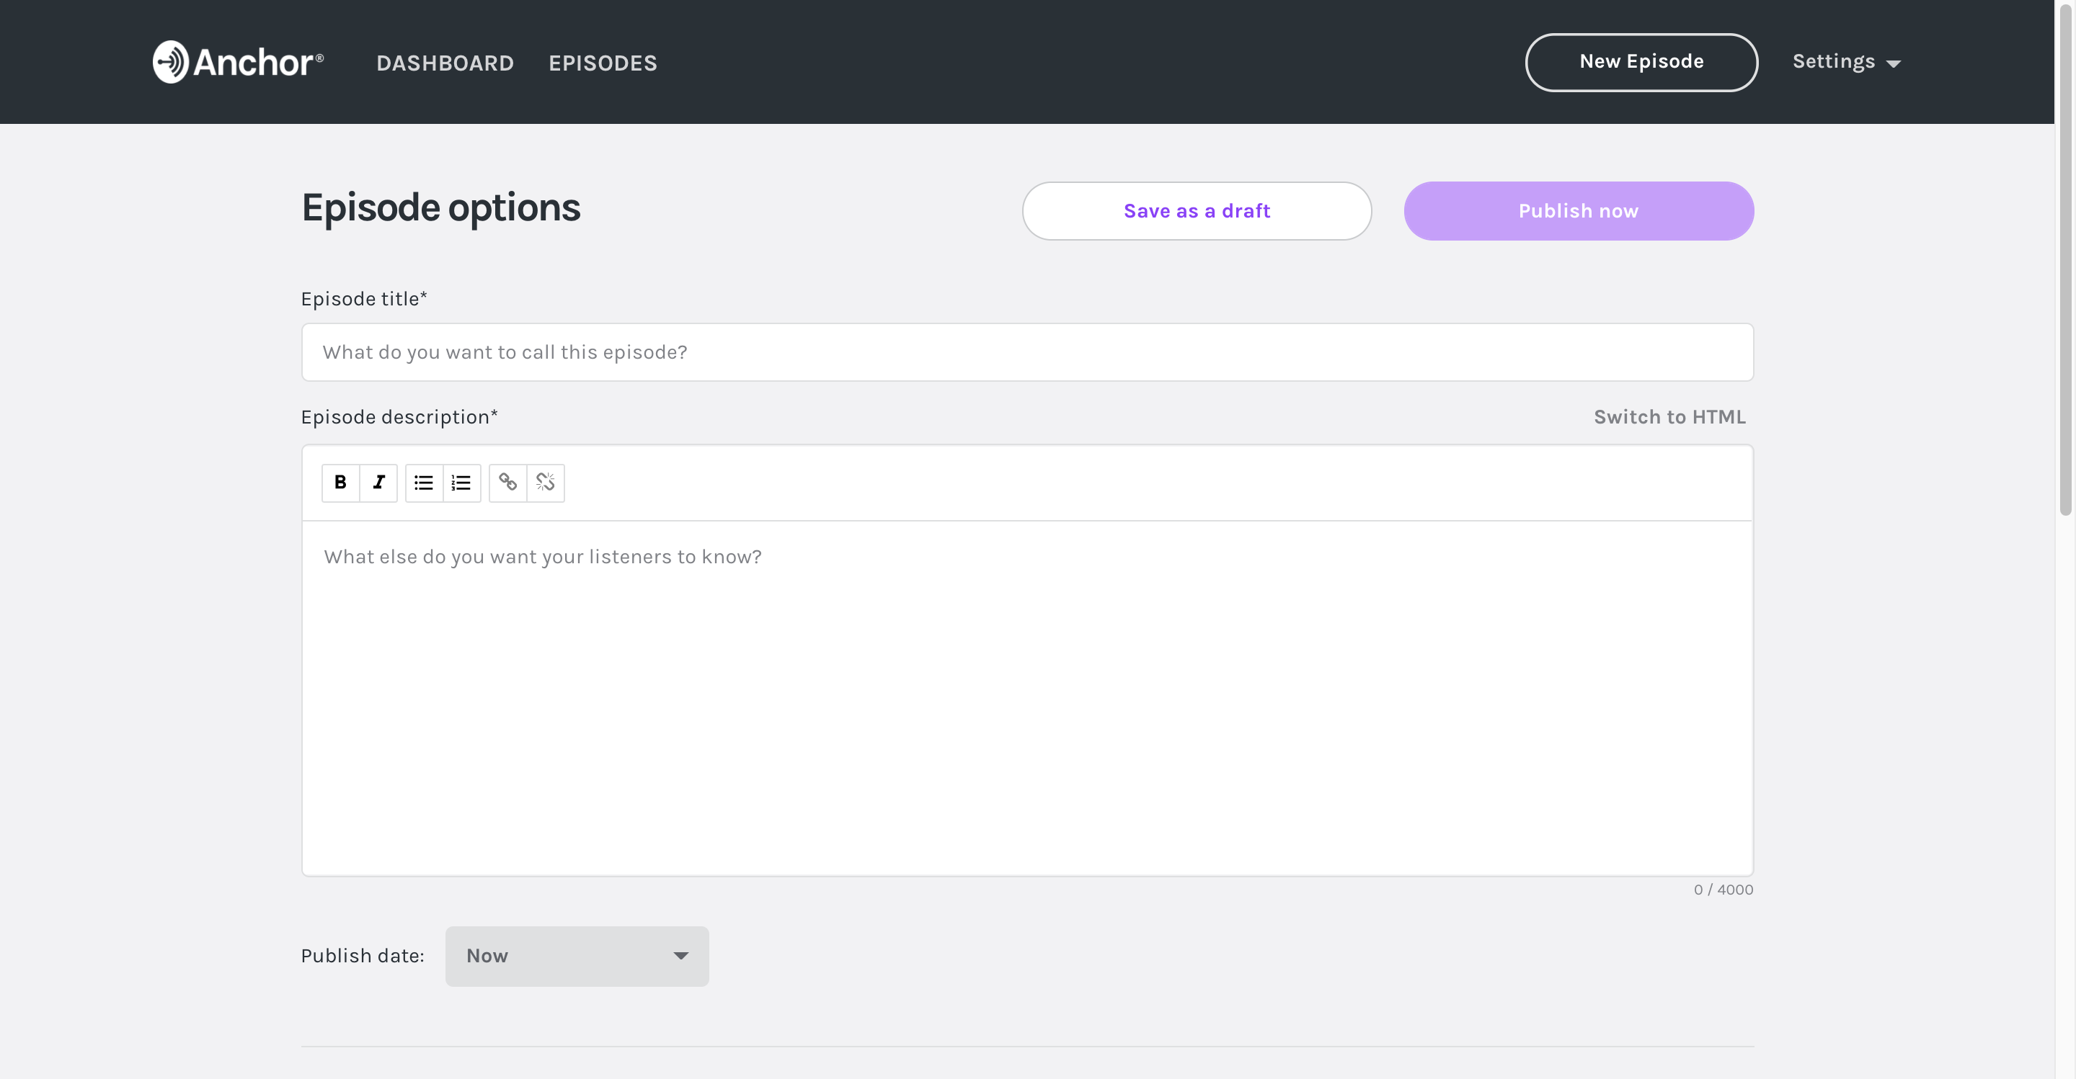Click the Ordered list icon
Viewport: 2076px width, 1079px height.
(x=461, y=482)
